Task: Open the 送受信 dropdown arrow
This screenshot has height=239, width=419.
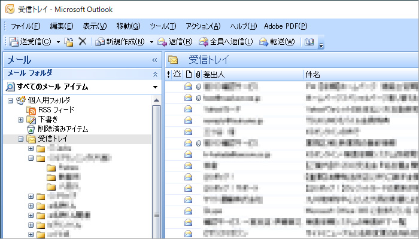Action: click(58, 42)
